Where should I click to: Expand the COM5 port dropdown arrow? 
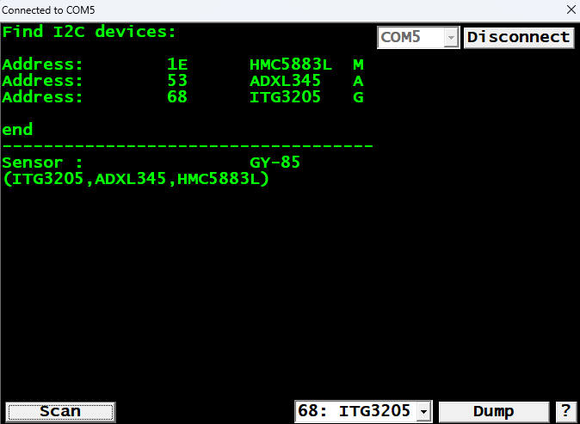point(451,38)
